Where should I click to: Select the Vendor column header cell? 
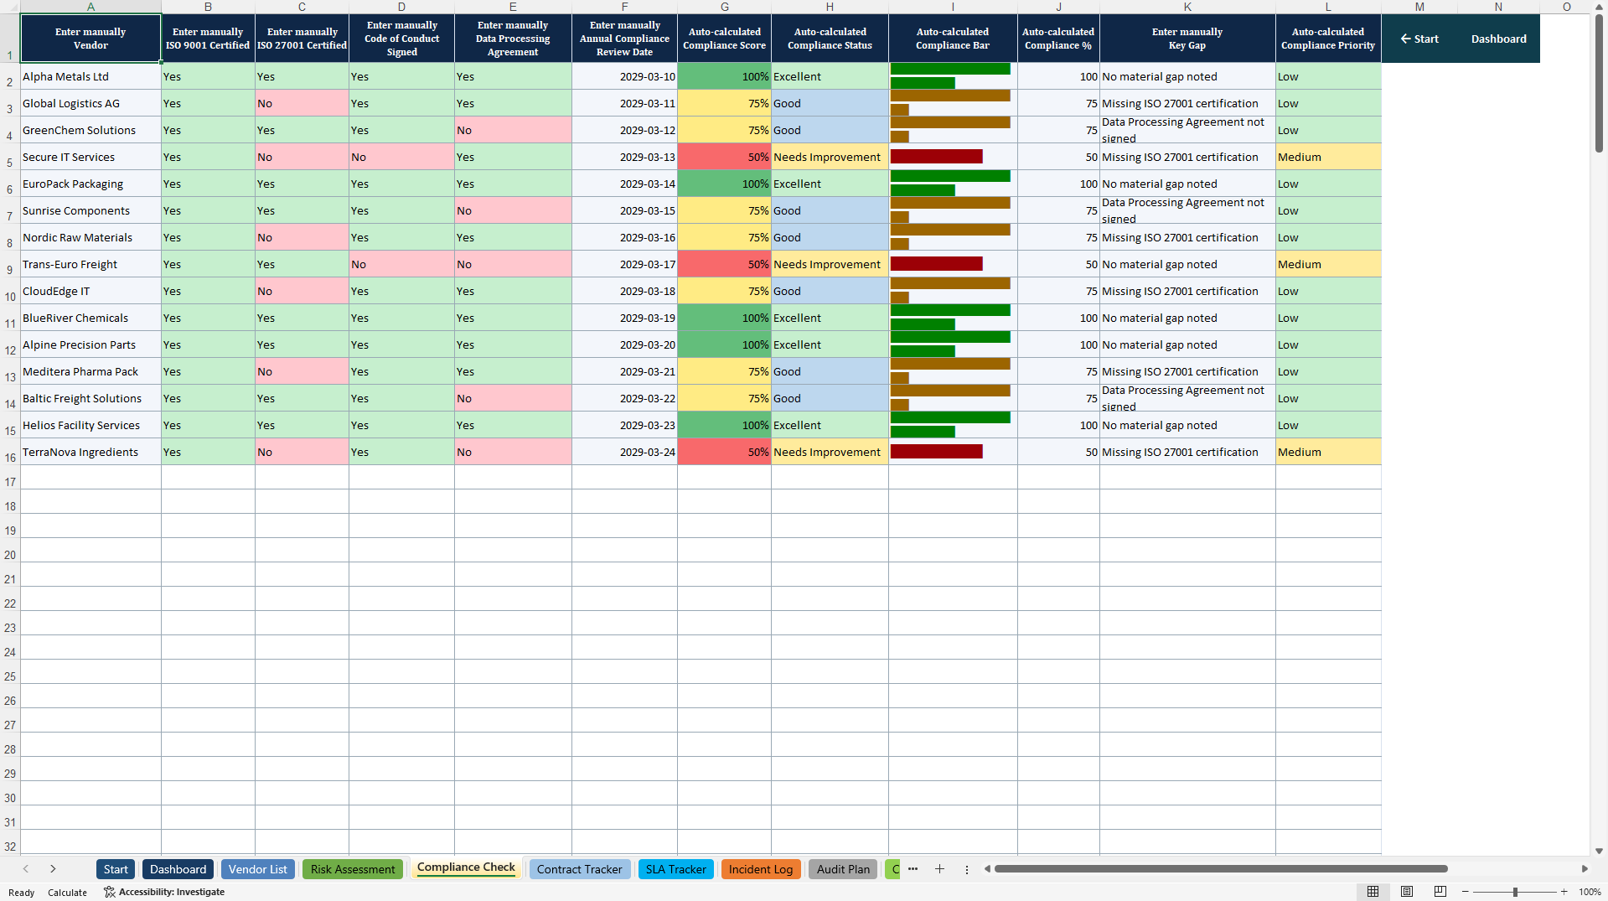[90, 39]
